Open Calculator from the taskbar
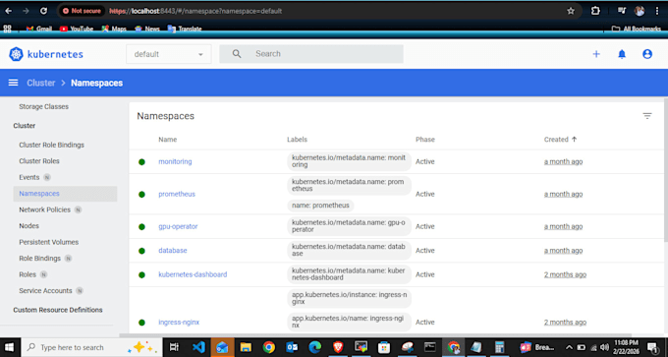This screenshot has width=668, height=357. 499,347
